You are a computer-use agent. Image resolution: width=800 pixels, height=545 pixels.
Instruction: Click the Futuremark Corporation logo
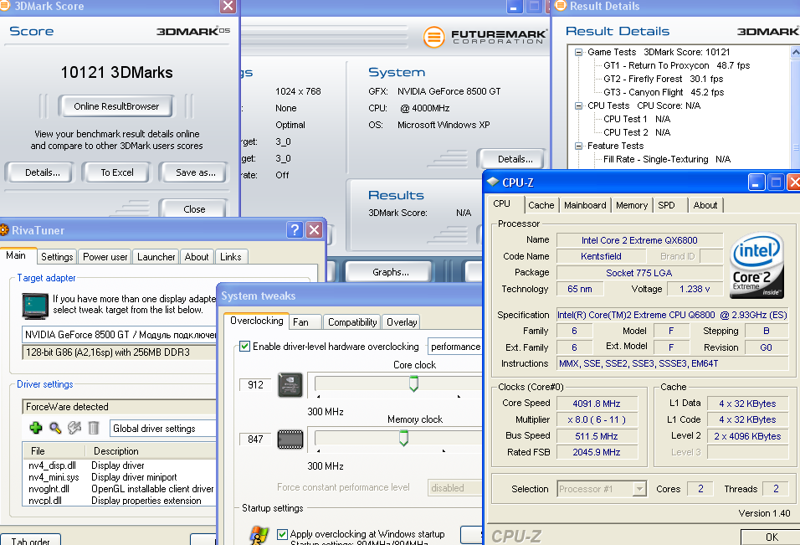(485, 37)
